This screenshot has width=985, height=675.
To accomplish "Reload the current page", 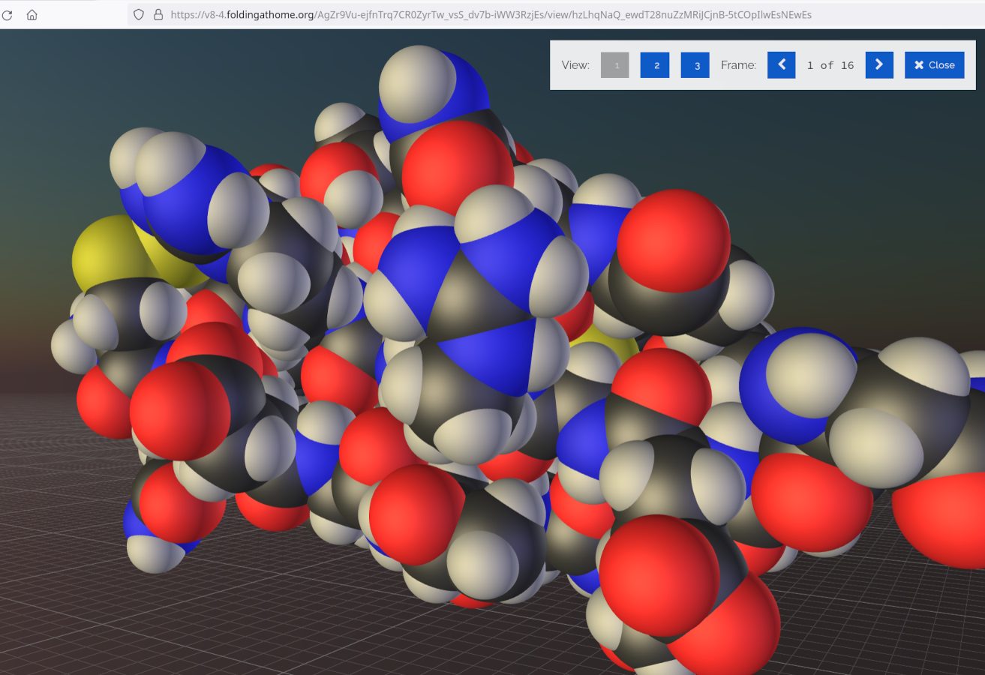I will pos(9,14).
